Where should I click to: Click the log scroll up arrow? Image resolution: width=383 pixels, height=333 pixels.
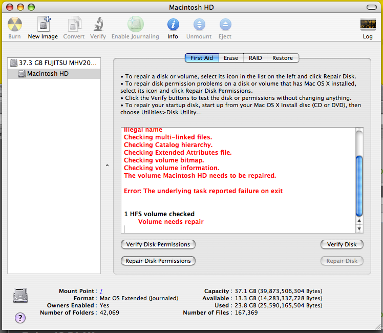[x=359, y=221]
